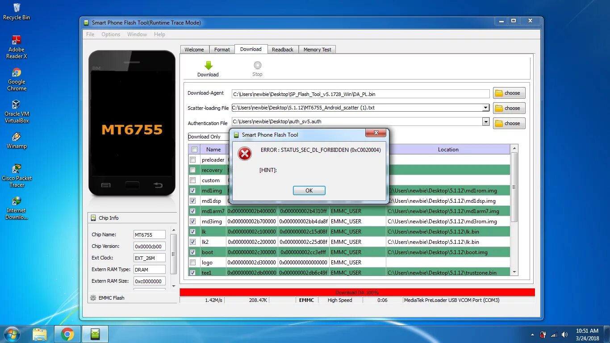Toggle the select-all checkbox in table header
This screenshot has width=610, height=343.
194,150
